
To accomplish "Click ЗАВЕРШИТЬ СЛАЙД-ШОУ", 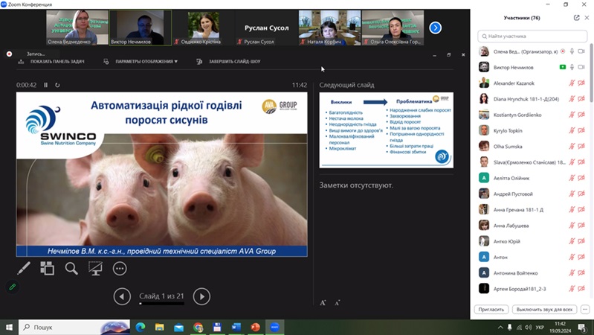I will click(234, 62).
